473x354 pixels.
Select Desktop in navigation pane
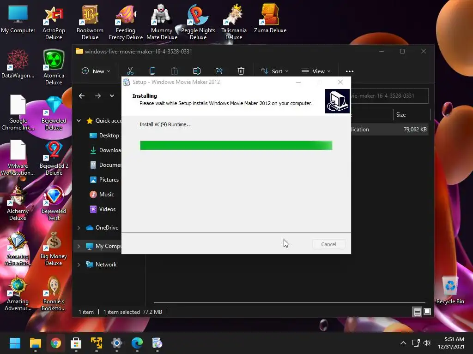pyautogui.click(x=104, y=136)
